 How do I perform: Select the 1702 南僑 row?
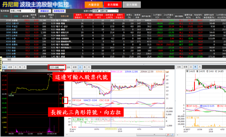click(x=113, y=51)
